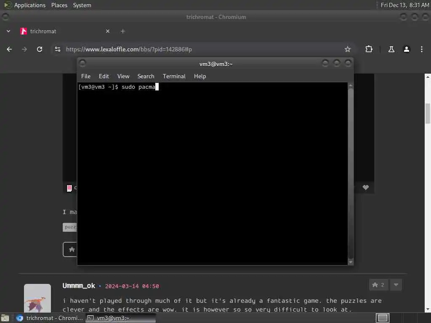Open the Terminal menu
This screenshot has height=323, width=431.
point(174,77)
